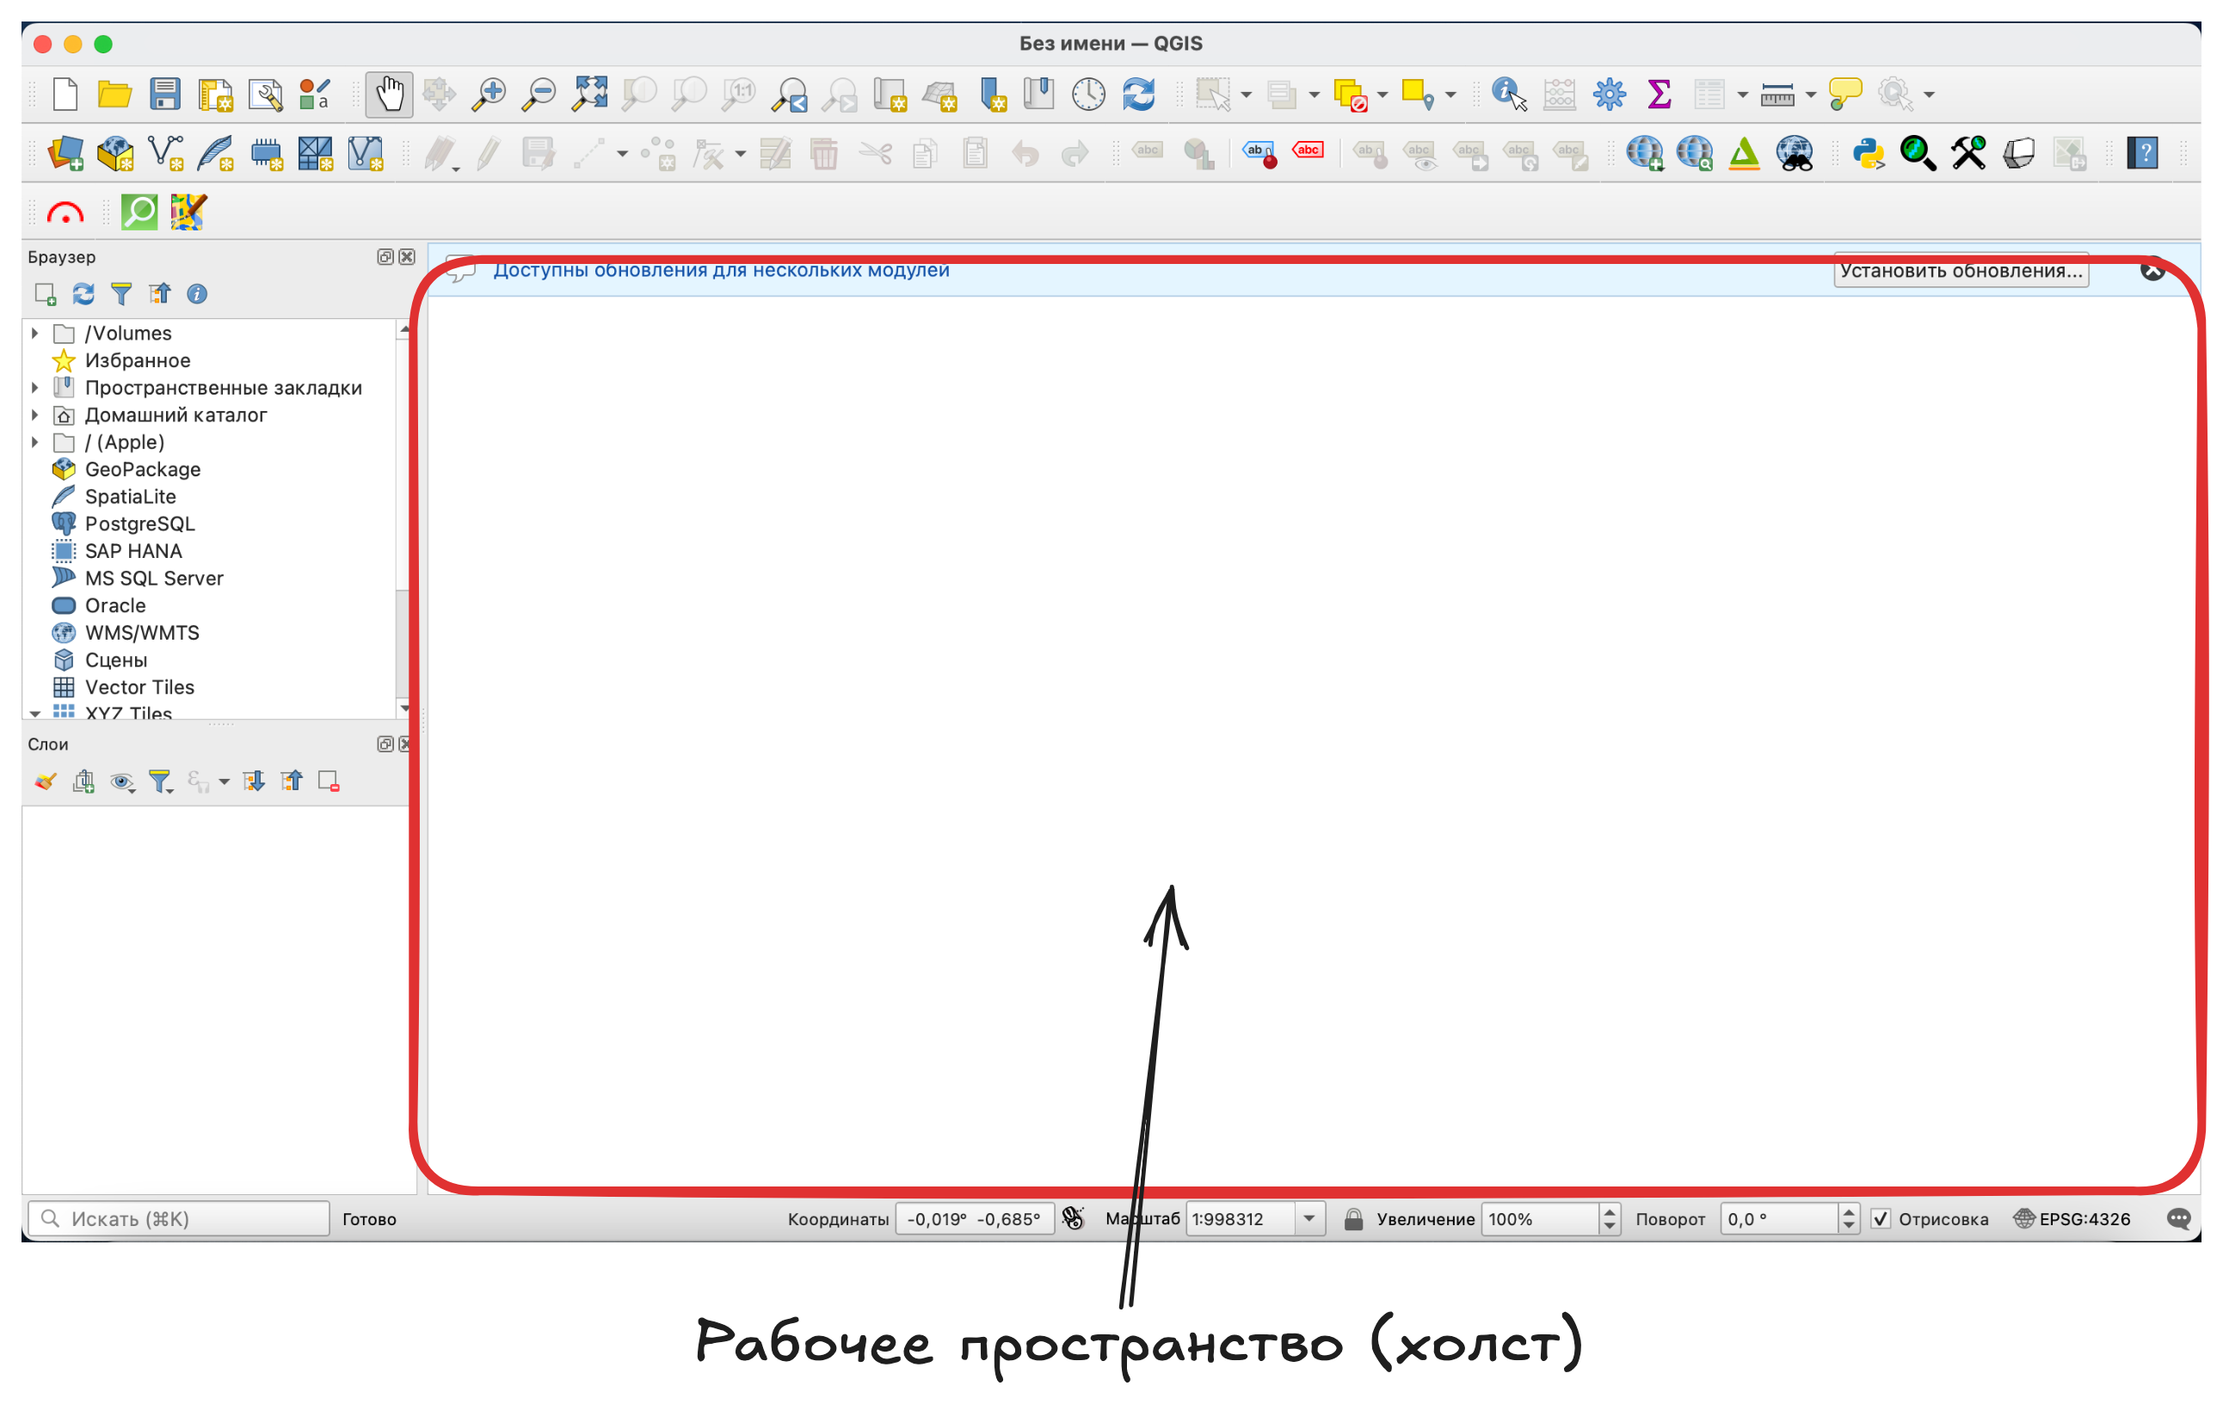This screenshot has width=2223, height=1404.
Task: Expand the /Volumes tree node
Action: coord(35,333)
